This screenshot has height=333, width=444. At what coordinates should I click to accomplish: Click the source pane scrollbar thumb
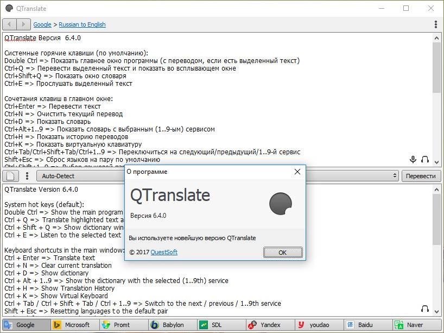click(x=436, y=68)
